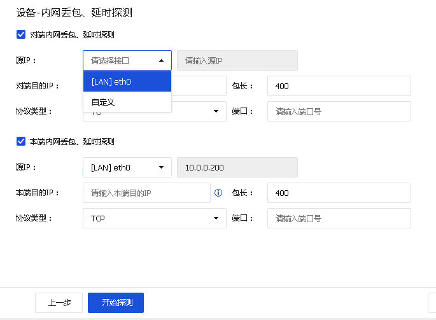Expand the 本端 协议类型 TCP dropdown

click(154, 218)
